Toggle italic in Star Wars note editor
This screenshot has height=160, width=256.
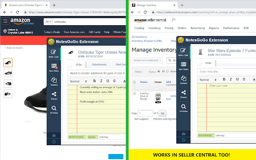tap(231, 79)
